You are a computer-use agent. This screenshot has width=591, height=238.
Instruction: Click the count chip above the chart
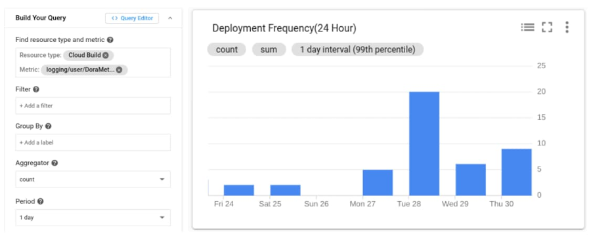[x=227, y=49]
